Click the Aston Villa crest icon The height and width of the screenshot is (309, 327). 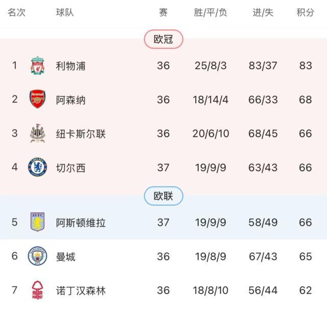click(x=37, y=222)
